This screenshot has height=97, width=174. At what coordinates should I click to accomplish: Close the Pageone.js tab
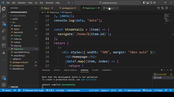[99, 8]
